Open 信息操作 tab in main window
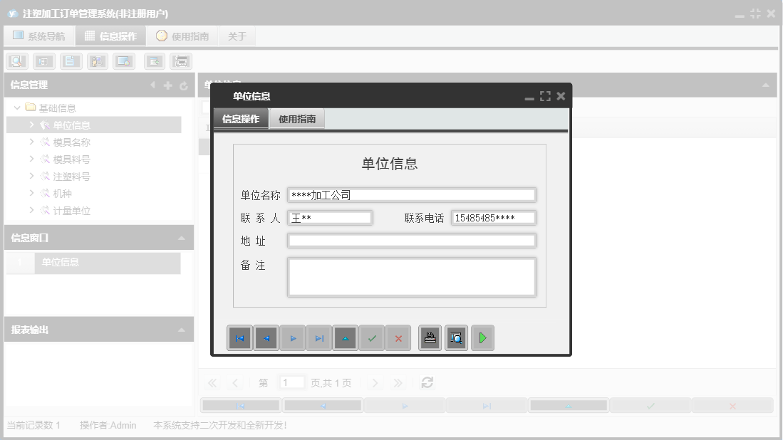The image size is (783, 440). pos(111,36)
